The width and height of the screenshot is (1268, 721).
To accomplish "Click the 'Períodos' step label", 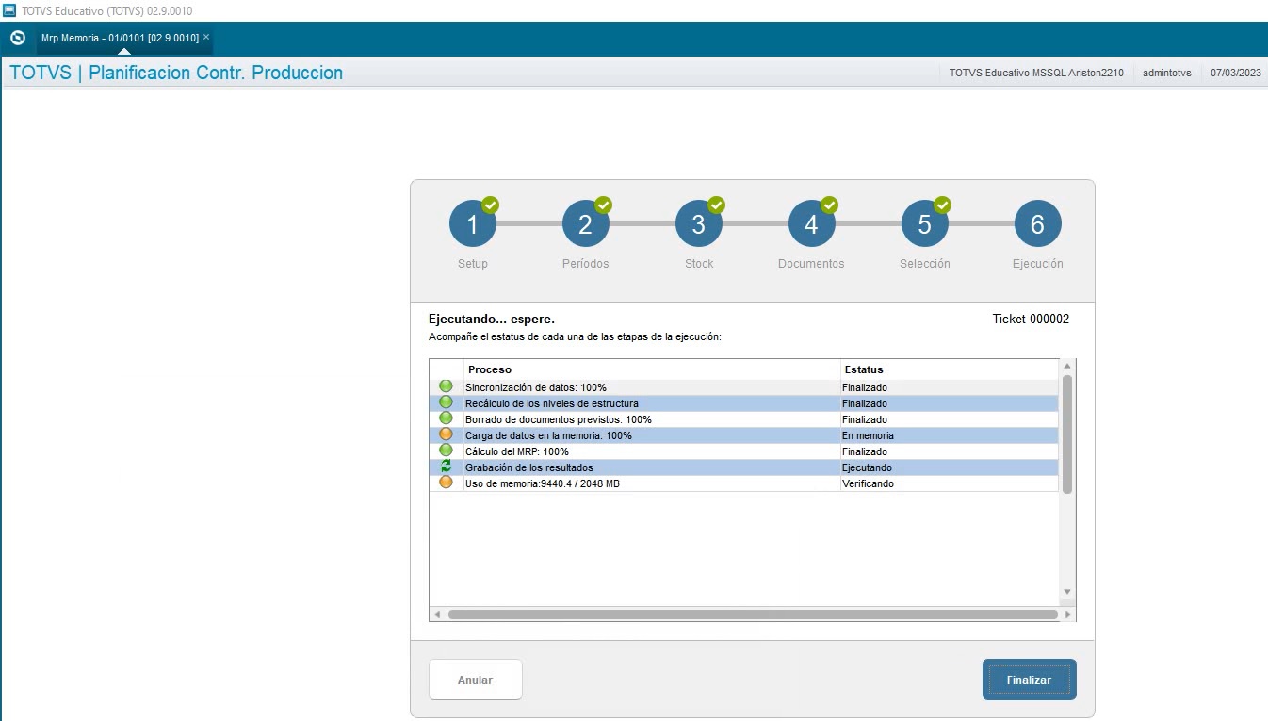I will click(x=586, y=264).
